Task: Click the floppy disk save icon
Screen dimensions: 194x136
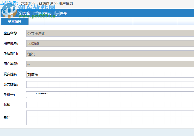Action: pos(57,13)
